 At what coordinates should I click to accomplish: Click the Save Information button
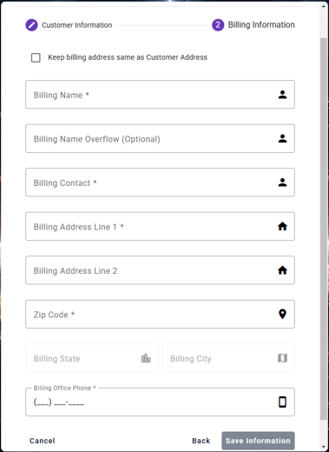[x=258, y=441]
